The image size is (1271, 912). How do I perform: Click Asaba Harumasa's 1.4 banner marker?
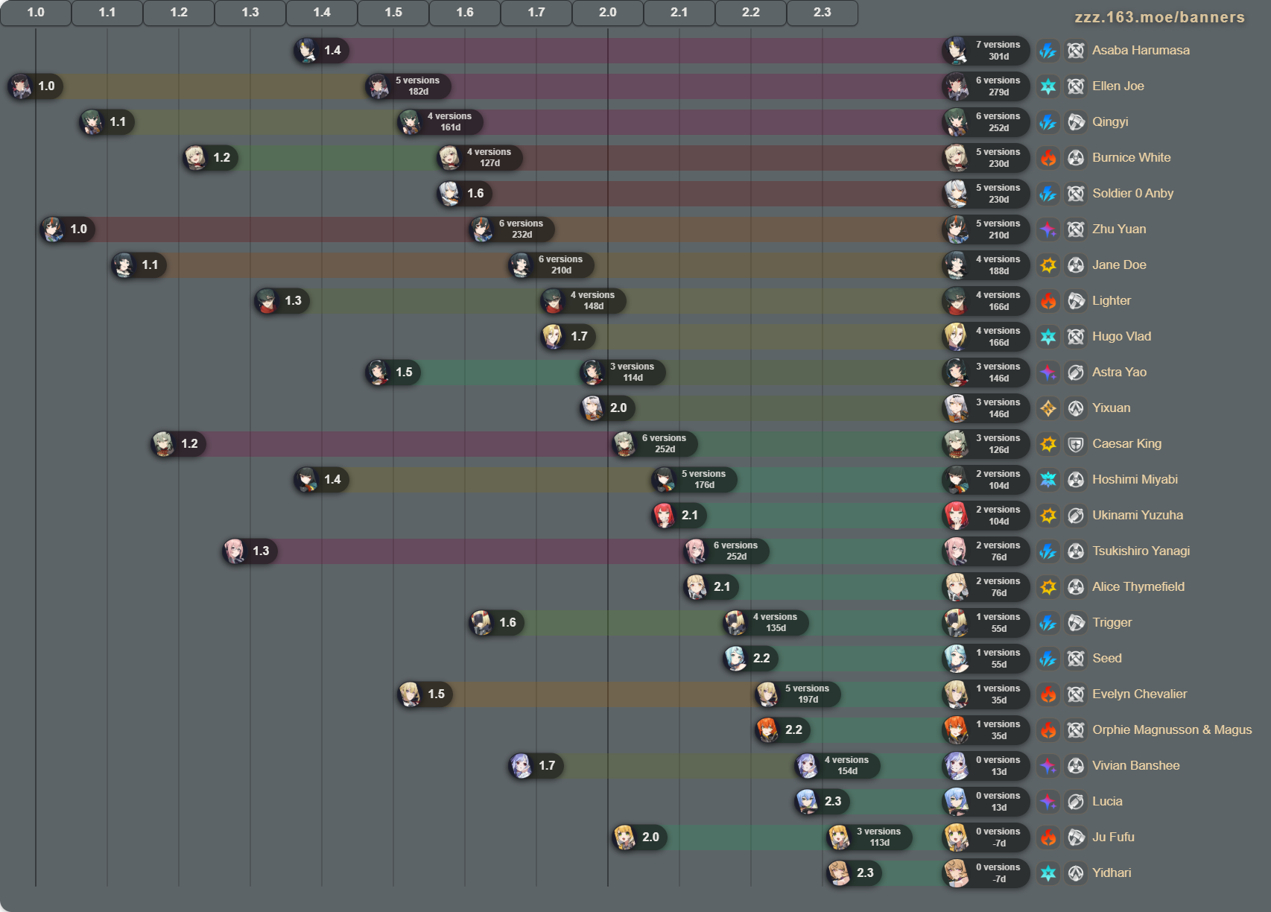[321, 51]
